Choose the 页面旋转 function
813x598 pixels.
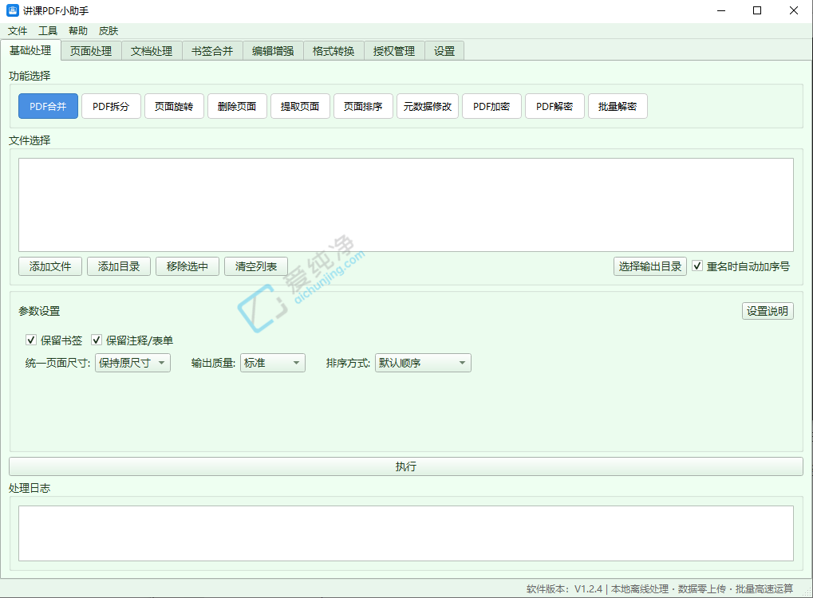(174, 106)
